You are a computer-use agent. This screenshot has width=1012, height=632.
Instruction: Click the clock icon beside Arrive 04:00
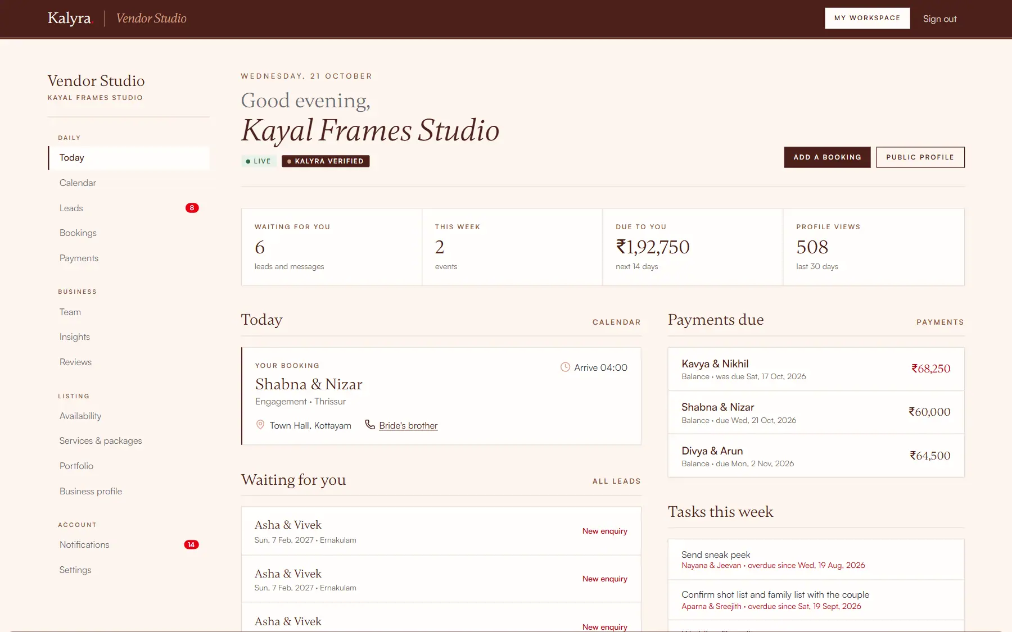point(565,367)
